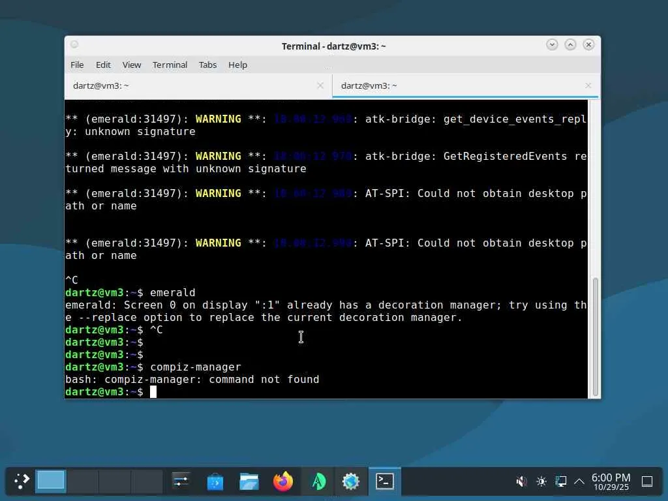Open the Tabs menu
Image resolution: width=668 pixels, height=501 pixels.
[x=208, y=65]
